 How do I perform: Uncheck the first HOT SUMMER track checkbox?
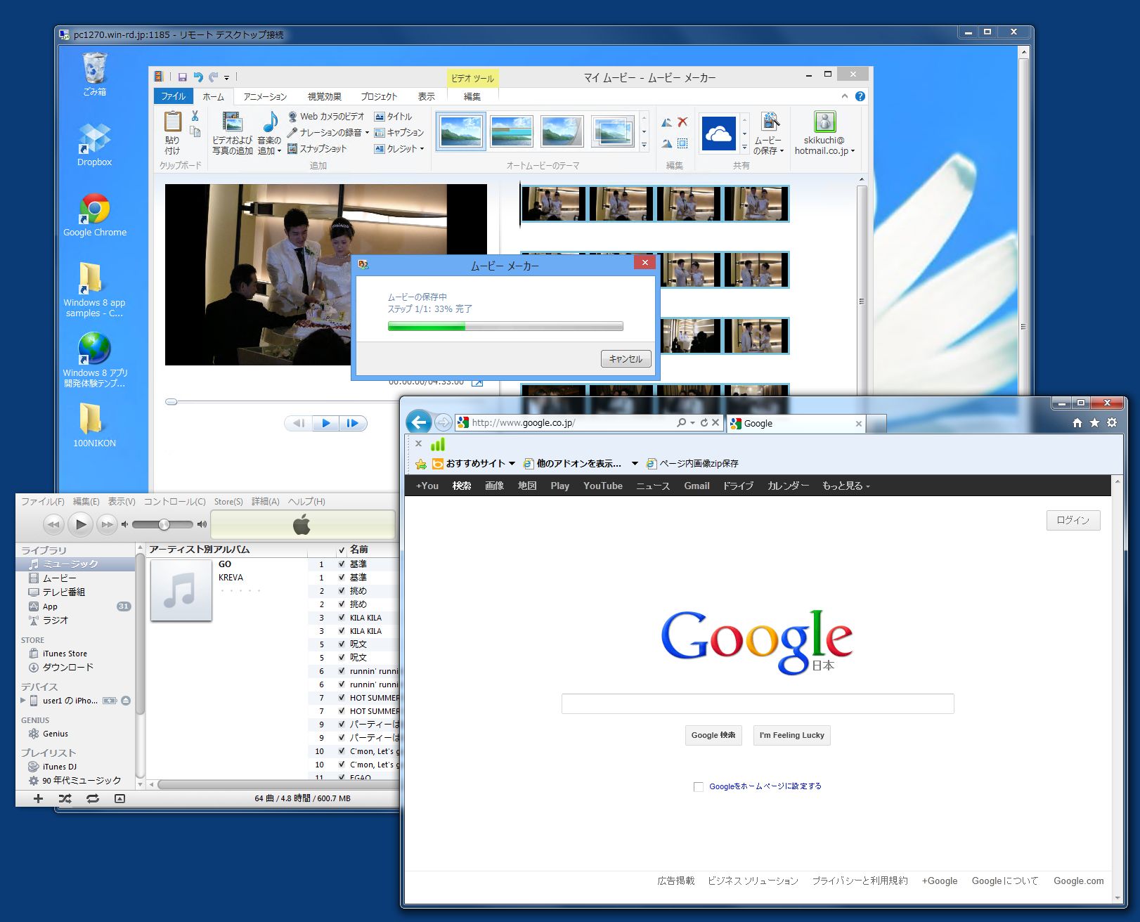pos(342,698)
